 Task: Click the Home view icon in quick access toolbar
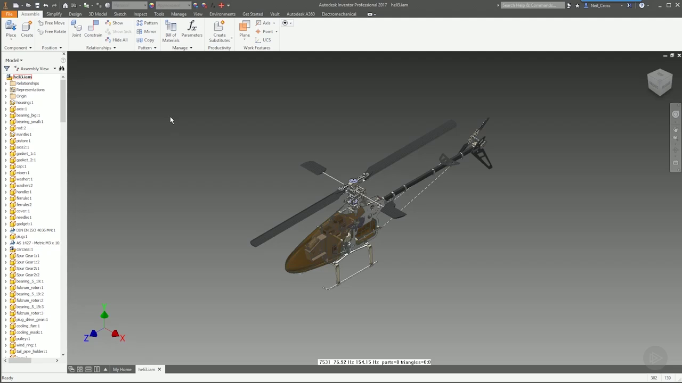(66, 5)
